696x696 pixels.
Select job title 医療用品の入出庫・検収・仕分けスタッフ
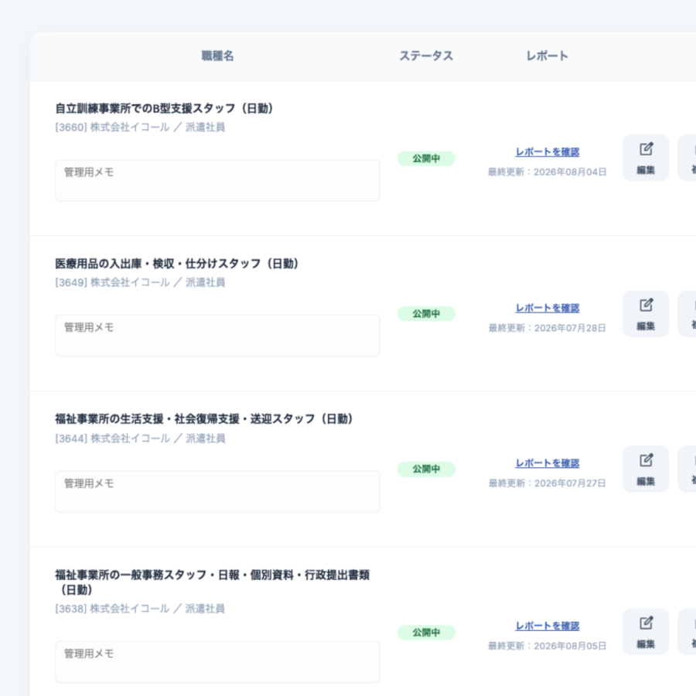[176, 264]
